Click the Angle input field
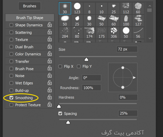 91,78
